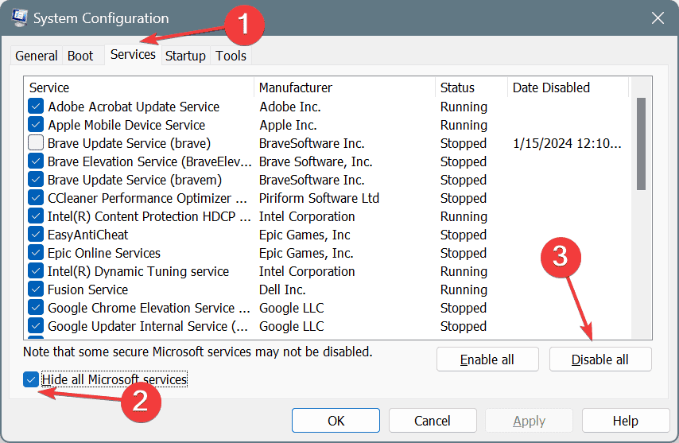This screenshot has width=679, height=443.
Task: Uncheck Epic Online Services checkbox
Action: (36, 253)
